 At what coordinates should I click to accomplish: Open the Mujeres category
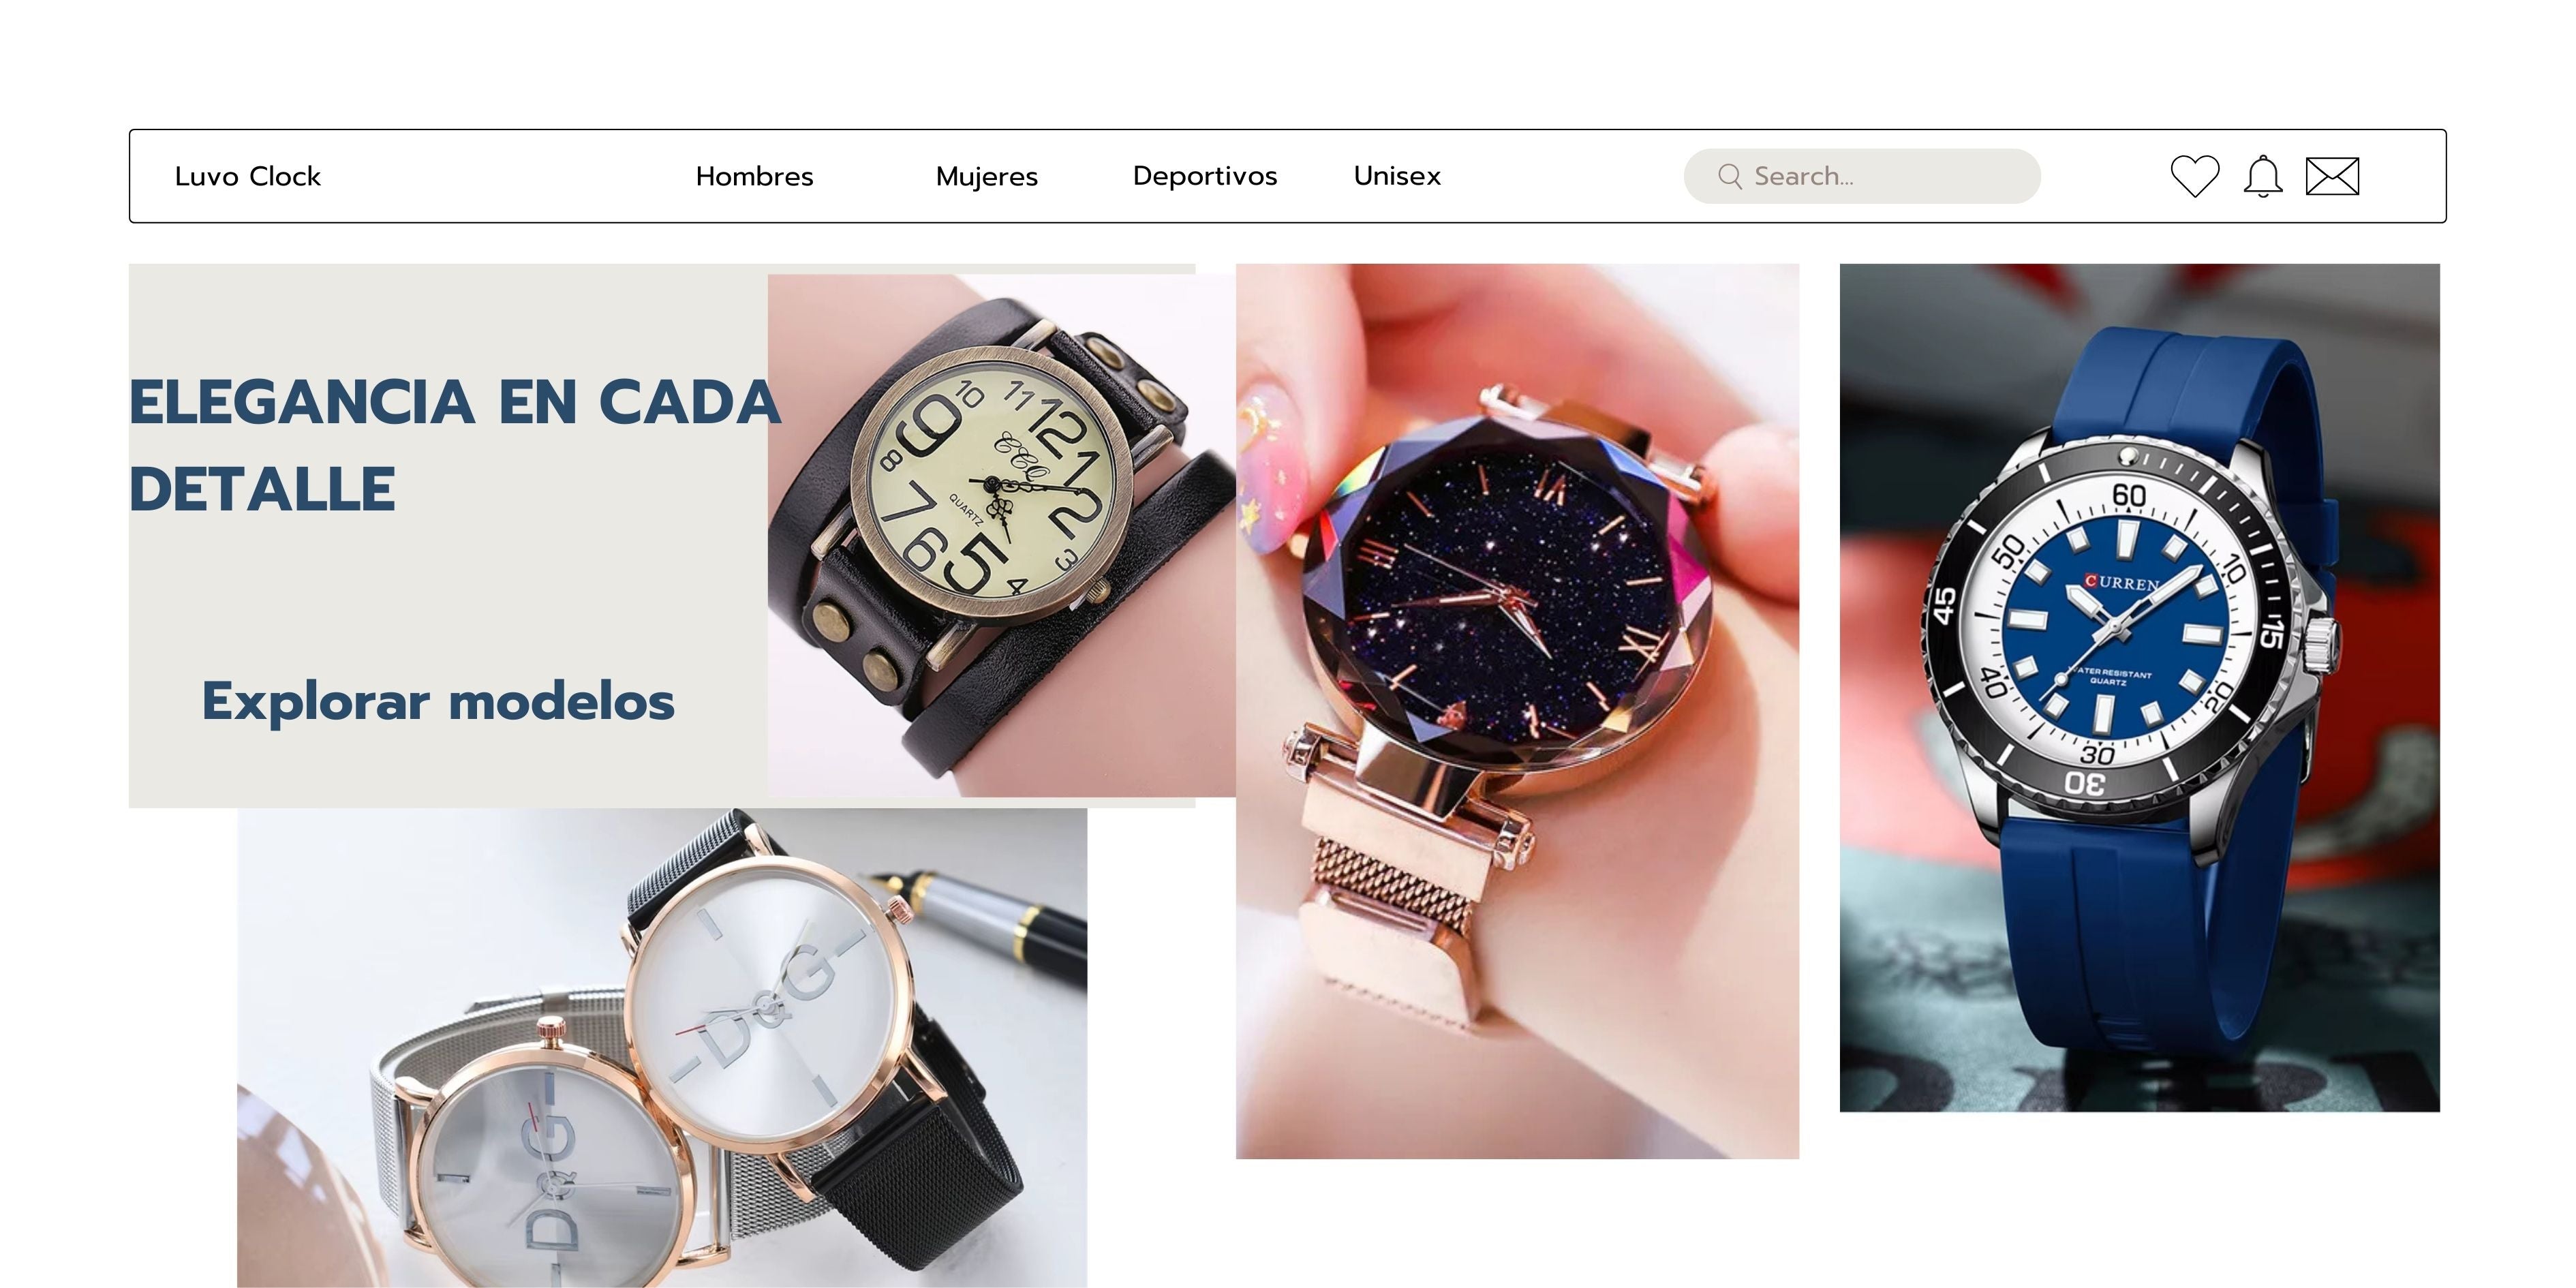point(986,177)
